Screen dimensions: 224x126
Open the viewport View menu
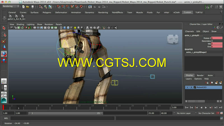12,24
